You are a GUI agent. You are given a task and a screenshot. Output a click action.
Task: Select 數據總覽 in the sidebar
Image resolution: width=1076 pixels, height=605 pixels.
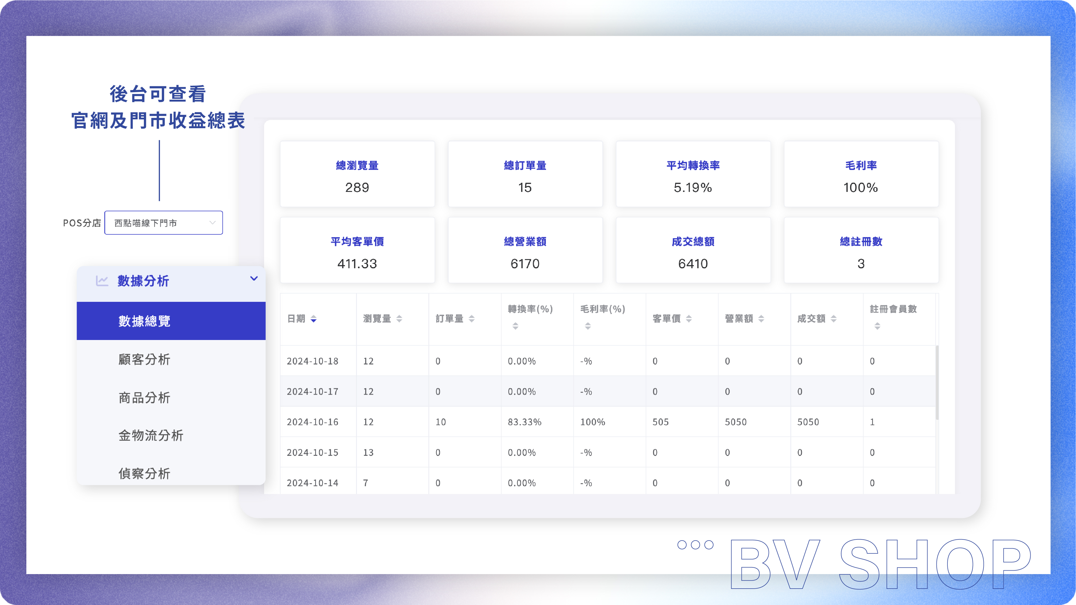171,321
